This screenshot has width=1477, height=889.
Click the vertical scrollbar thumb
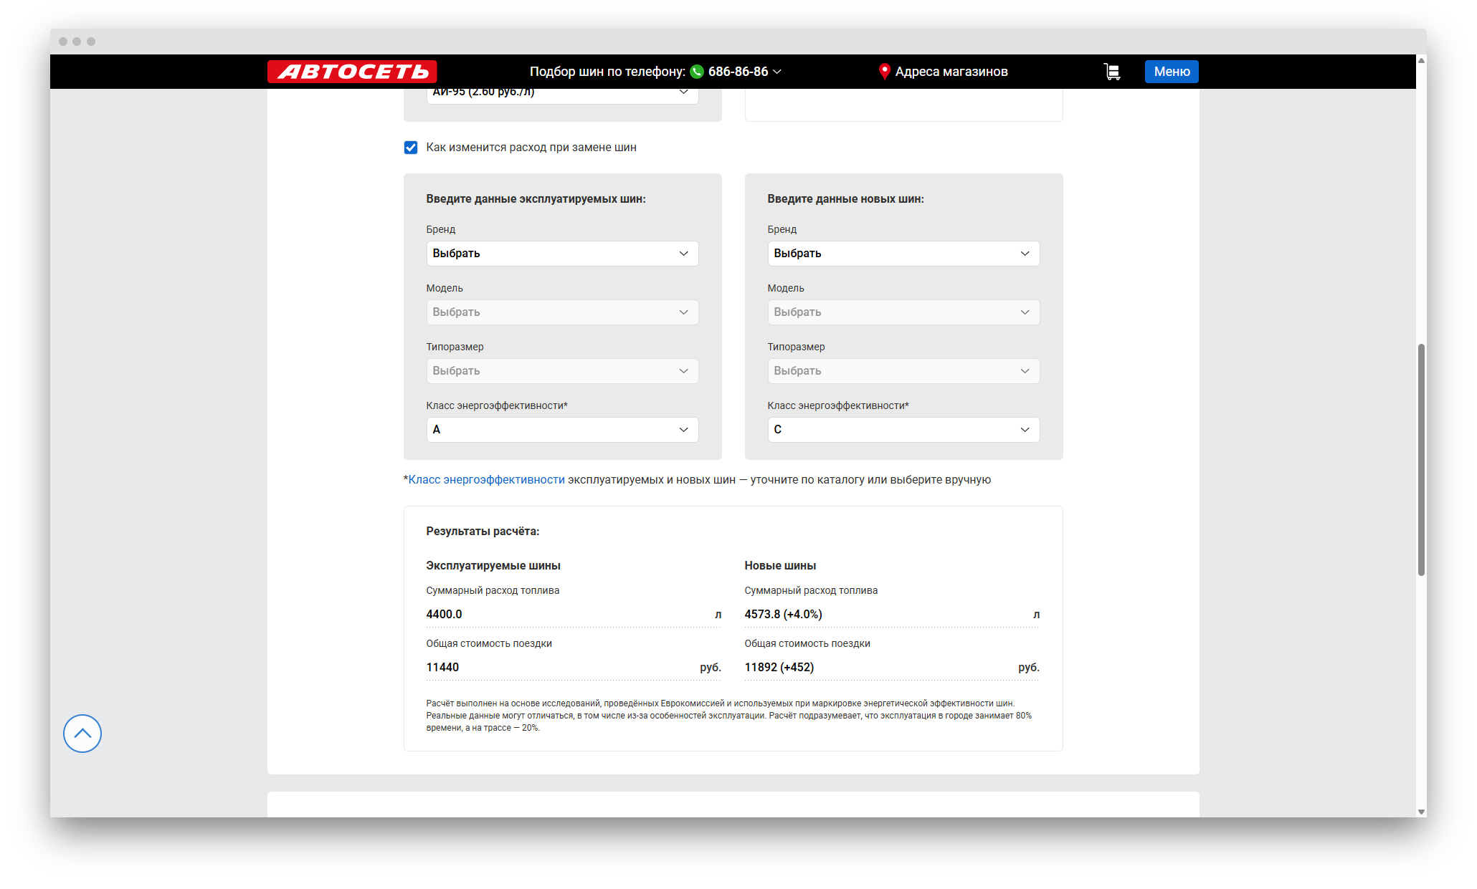coord(1421,458)
